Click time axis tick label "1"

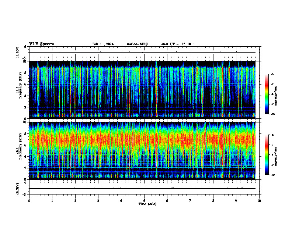pyautogui.click(x=52, y=201)
